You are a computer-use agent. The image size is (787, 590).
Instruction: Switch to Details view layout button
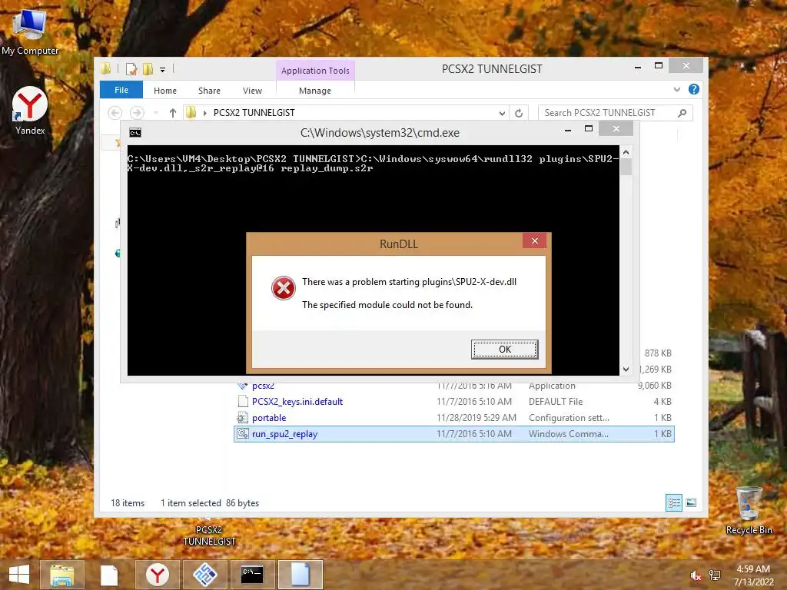673,502
